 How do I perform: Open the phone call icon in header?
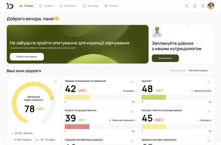click(x=187, y=6)
